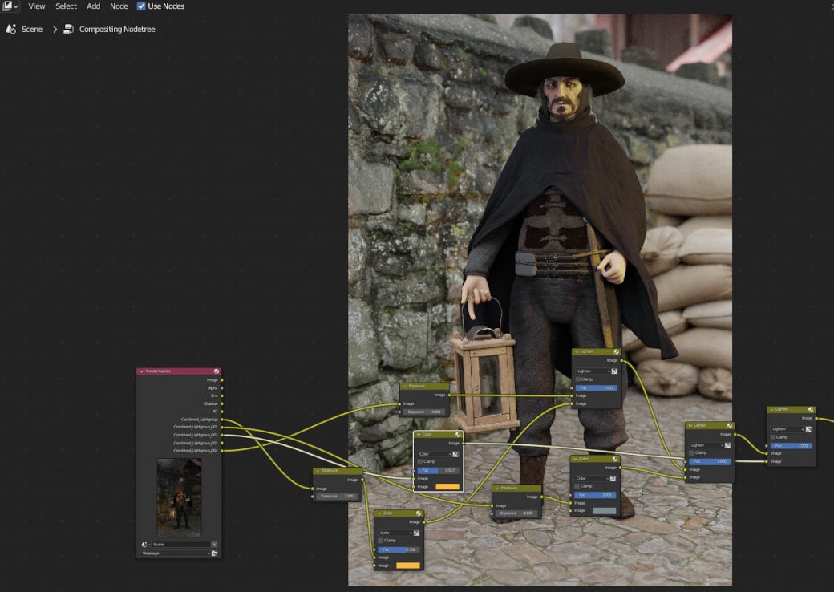Open the Compositing Nodetree breadcrumb icon
The width and height of the screenshot is (834, 592).
(66, 28)
